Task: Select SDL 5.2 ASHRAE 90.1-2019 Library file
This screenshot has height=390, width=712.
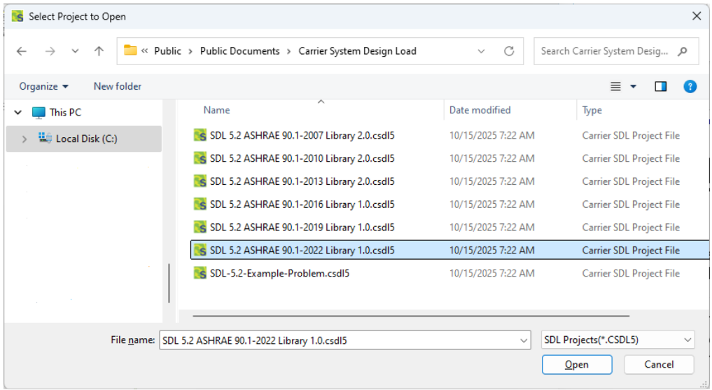Action: click(x=302, y=227)
